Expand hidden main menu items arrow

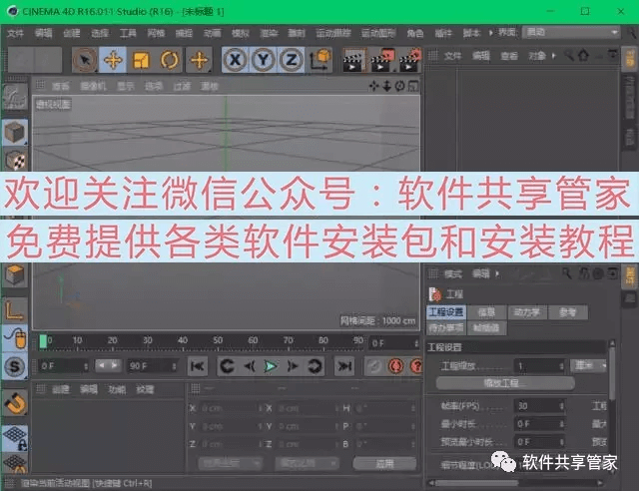(490, 33)
